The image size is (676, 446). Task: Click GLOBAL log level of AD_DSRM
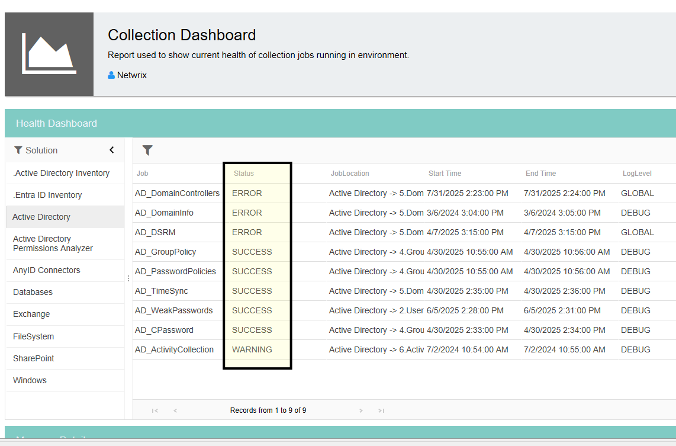pos(637,232)
